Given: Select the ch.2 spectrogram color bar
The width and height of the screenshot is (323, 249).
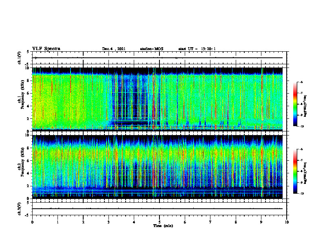Looking at the screenshot, I should (295, 171).
